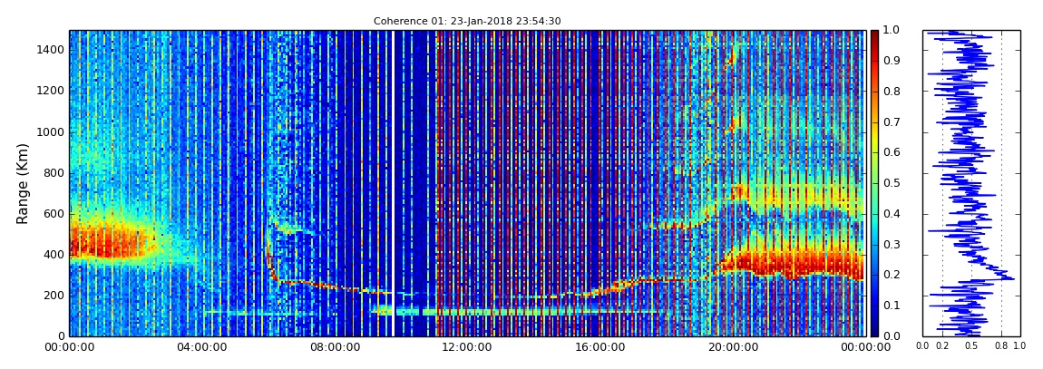Click the 16:00:00 time axis label

click(599, 347)
